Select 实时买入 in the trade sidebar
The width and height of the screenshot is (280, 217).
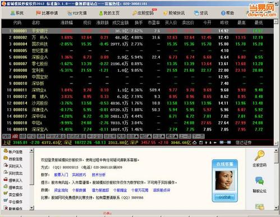click(x=13, y=166)
